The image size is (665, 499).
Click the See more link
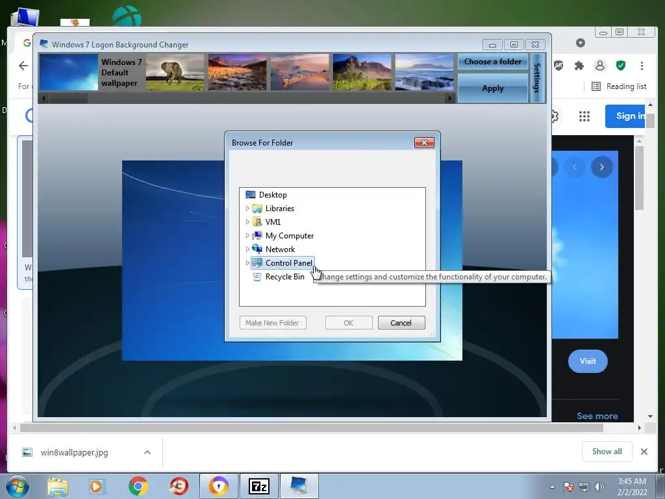click(597, 416)
